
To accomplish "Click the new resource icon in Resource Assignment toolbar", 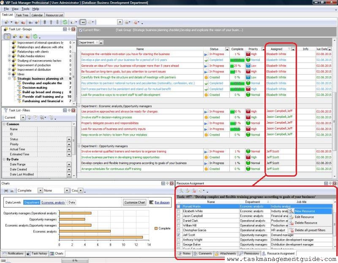I will pos(181,191).
